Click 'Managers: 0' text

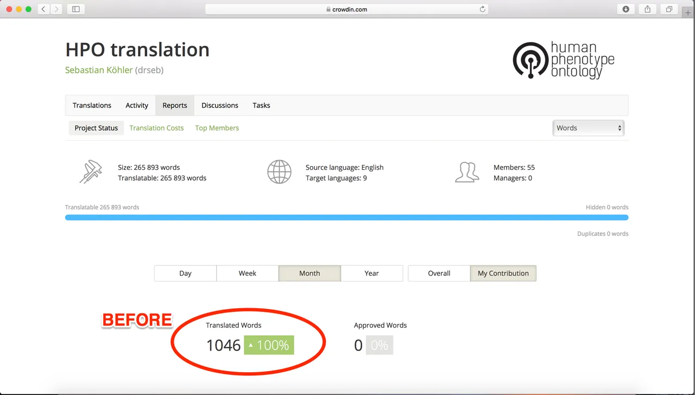point(513,178)
